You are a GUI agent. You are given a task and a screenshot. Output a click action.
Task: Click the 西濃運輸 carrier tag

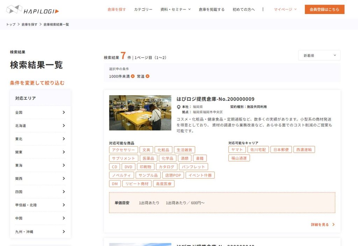click(x=304, y=149)
